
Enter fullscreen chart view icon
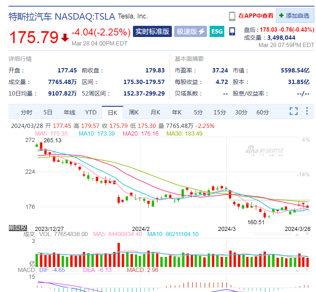click(x=294, y=111)
